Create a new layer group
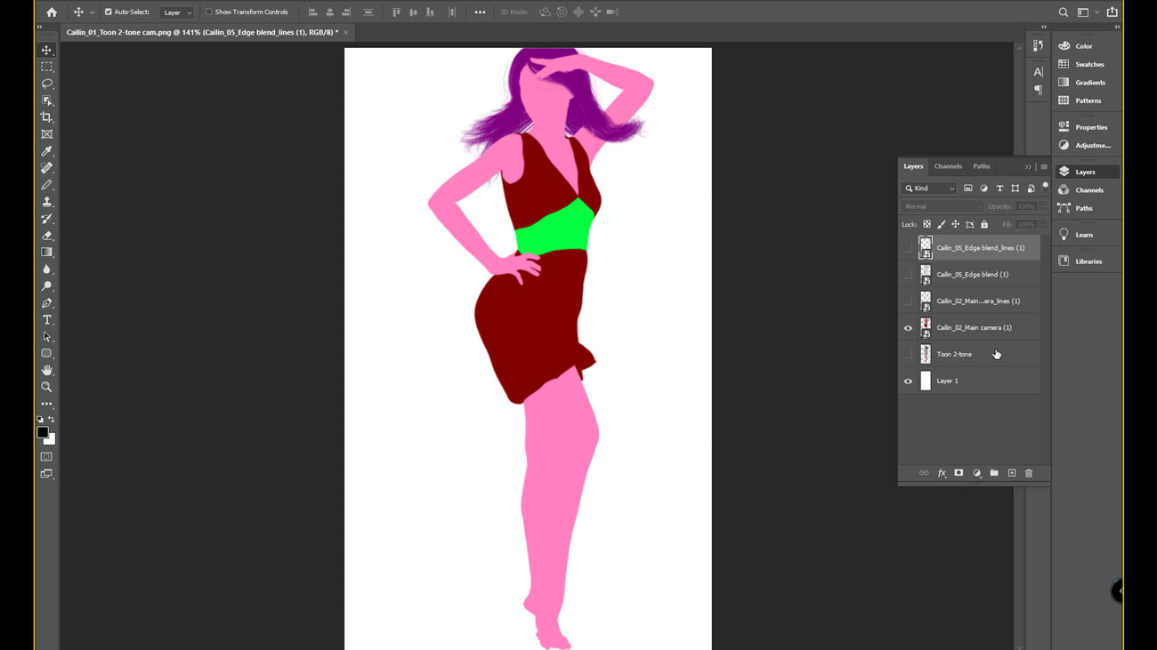Image resolution: width=1157 pixels, height=650 pixels. pos(994,473)
